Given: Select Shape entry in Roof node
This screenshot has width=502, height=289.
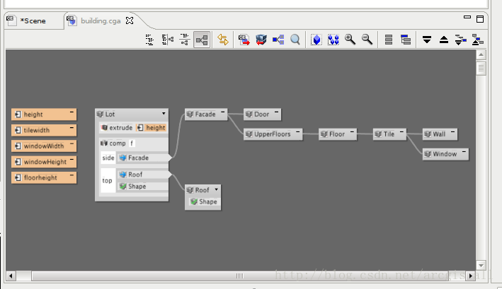Looking at the screenshot, I should 204,202.
